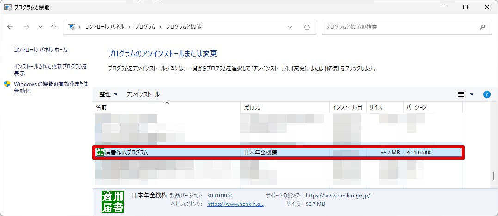Click the forward arrow navigation button
This screenshot has height=216, width=498.
(26, 27)
